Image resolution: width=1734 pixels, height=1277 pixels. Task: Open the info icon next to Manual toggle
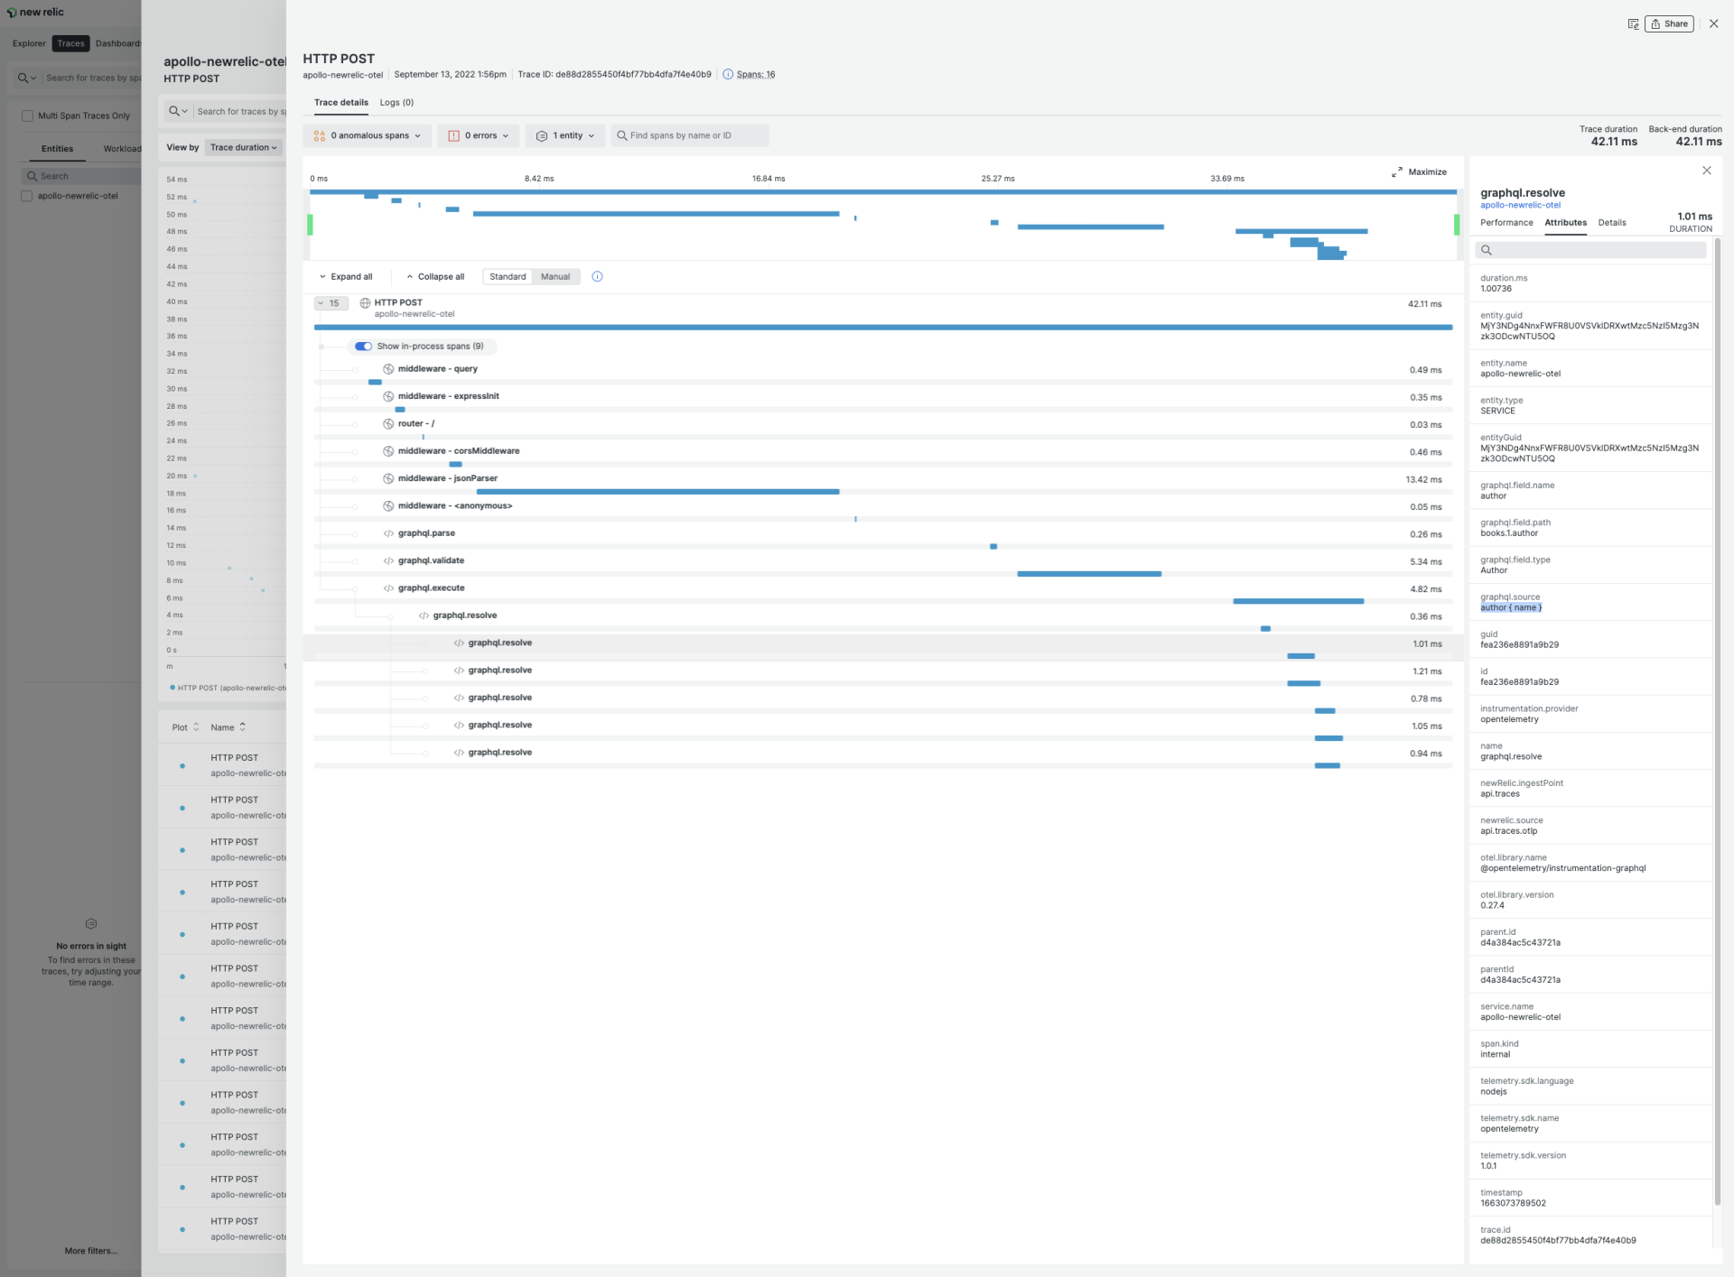[x=597, y=276]
